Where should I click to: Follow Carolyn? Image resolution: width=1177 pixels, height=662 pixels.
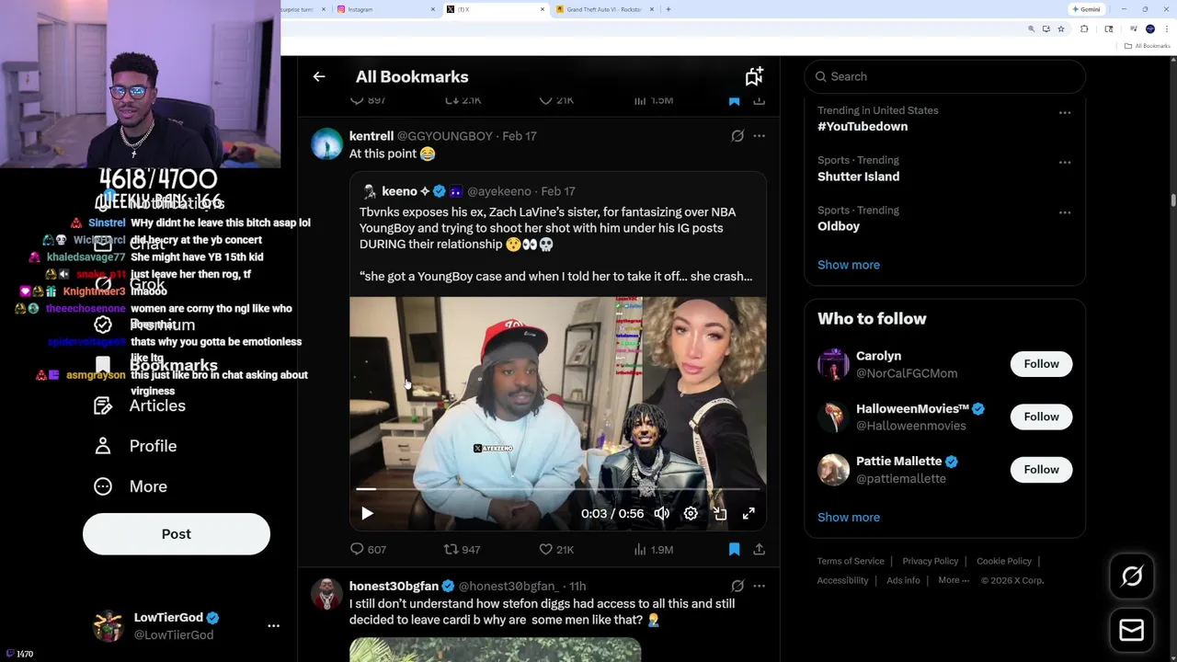[1041, 364]
